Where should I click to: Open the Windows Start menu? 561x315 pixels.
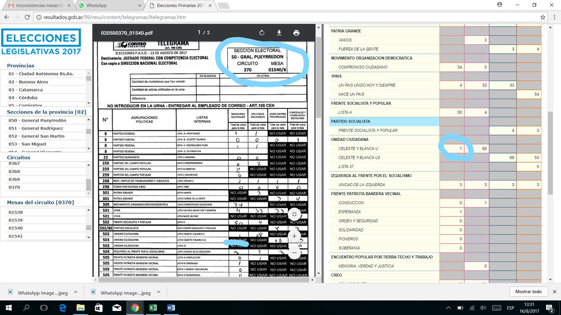(x=8, y=308)
